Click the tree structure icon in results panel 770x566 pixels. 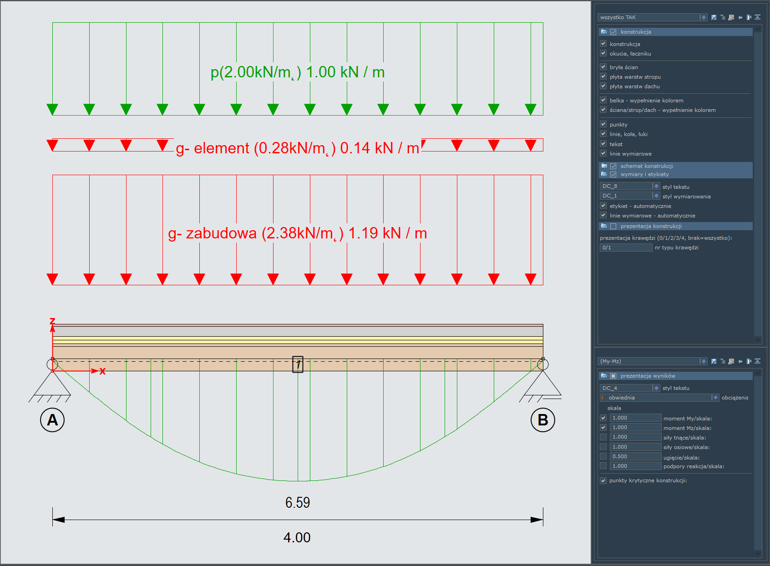723,361
